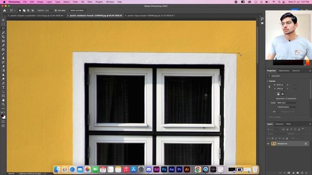Open Layers panel options menu
Viewport: 312px width, 175px height.
(x=310, y=124)
